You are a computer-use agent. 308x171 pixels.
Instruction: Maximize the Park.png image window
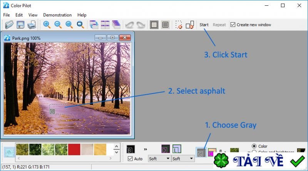coord(112,38)
